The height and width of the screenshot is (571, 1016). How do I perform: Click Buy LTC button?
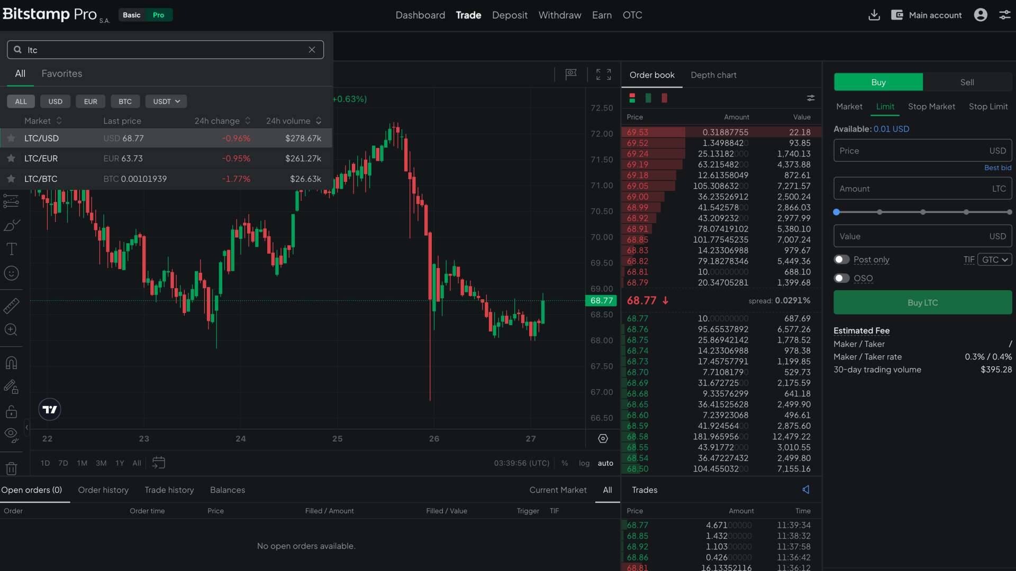(x=922, y=302)
